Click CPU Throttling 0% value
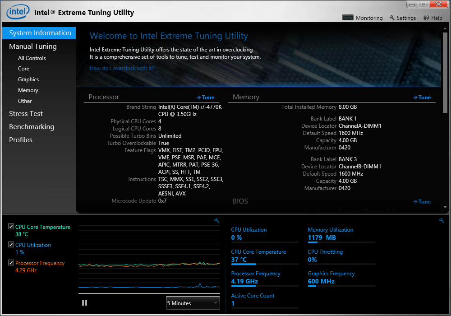 (x=312, y=260)
